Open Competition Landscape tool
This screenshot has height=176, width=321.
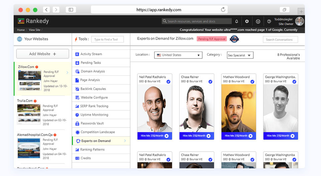(x=101, y=132)
